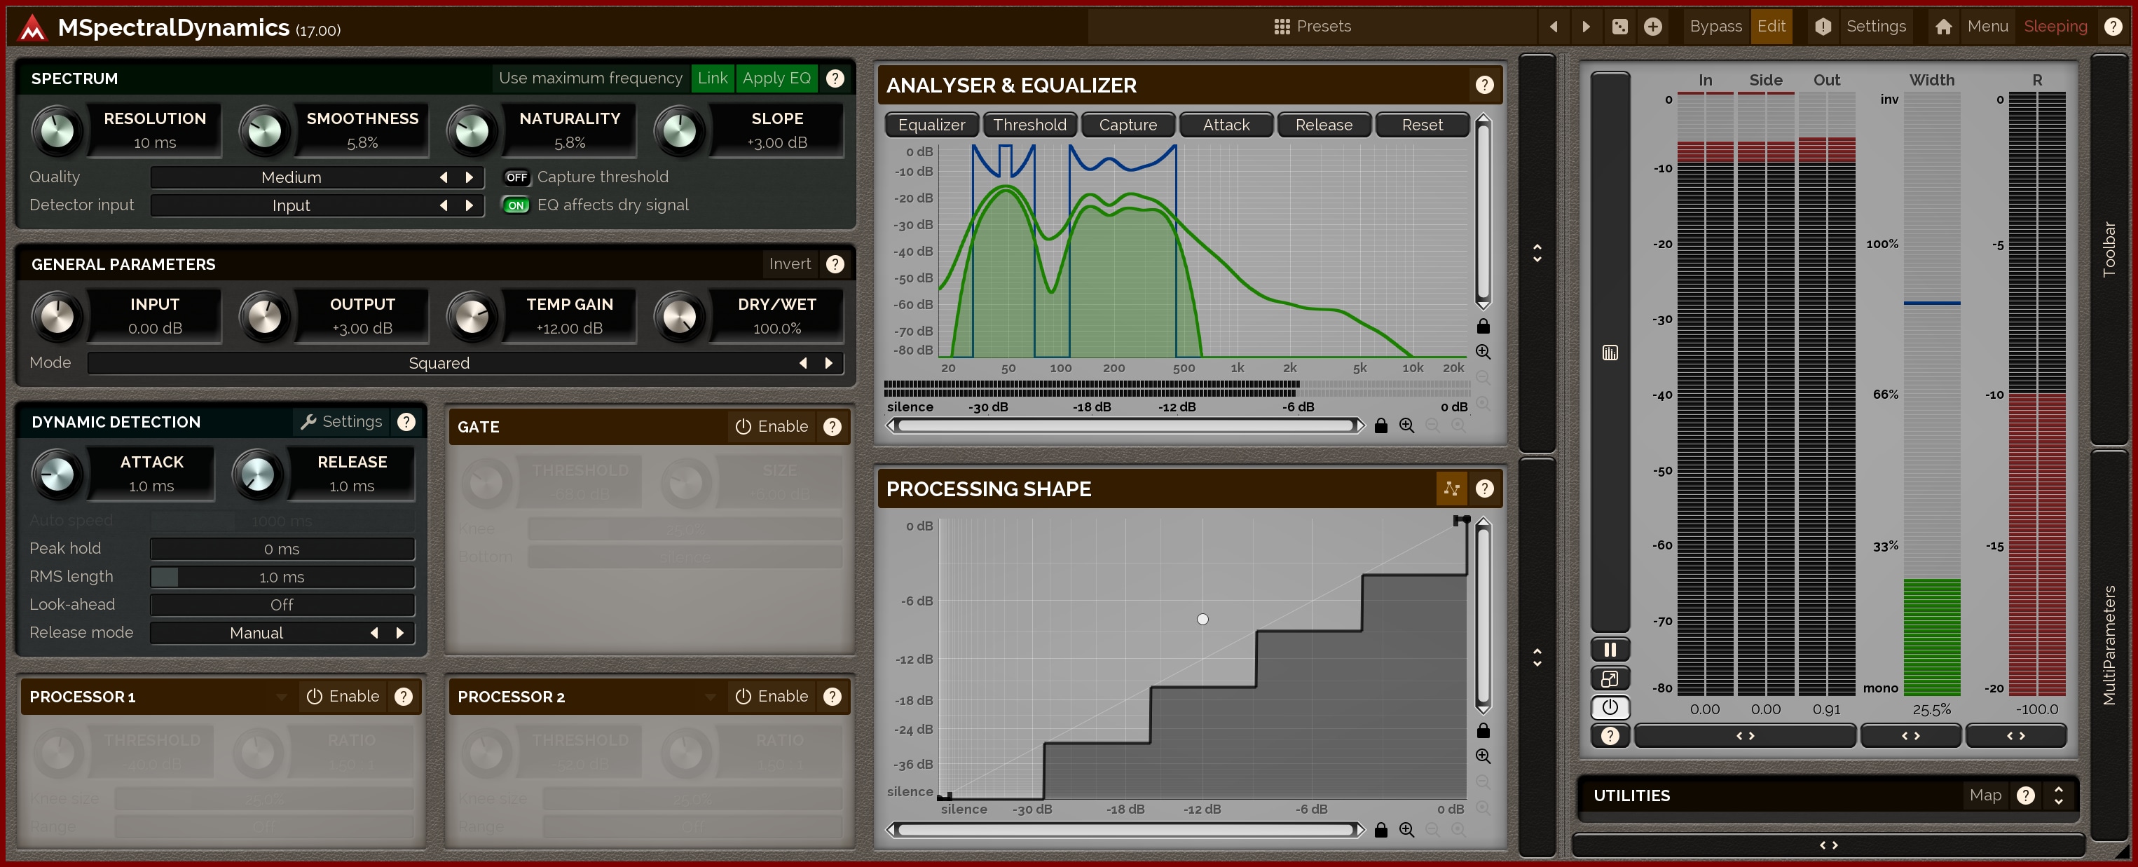
Task: Click the home icon next to Menu
Action: point(1943,27)
